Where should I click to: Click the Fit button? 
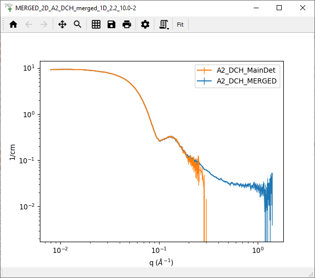181,25
